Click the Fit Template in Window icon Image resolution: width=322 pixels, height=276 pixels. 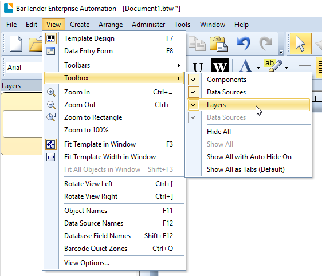pyautogui.click(x=51, y=144)
